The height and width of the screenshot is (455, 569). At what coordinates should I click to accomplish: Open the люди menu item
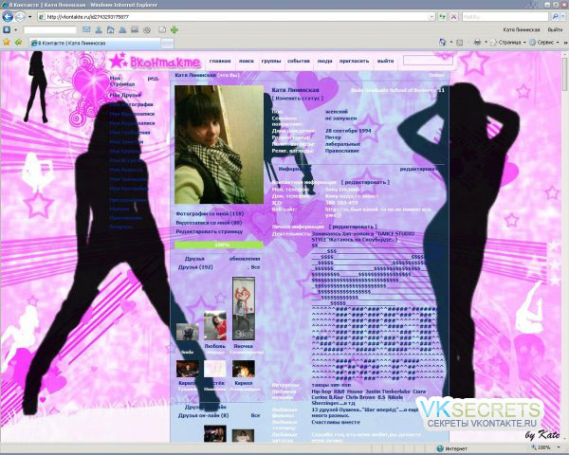point(324,61)
